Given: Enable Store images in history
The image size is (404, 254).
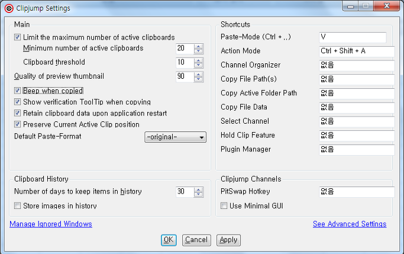Looking at the screenshot, I should pos(17,205).
